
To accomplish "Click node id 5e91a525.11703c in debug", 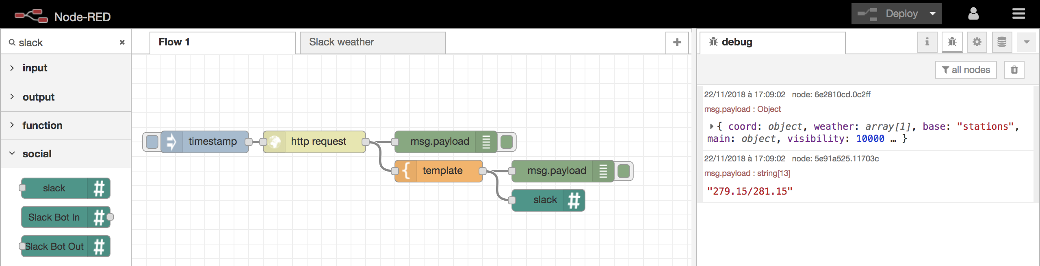I will (x=835, y=159).
